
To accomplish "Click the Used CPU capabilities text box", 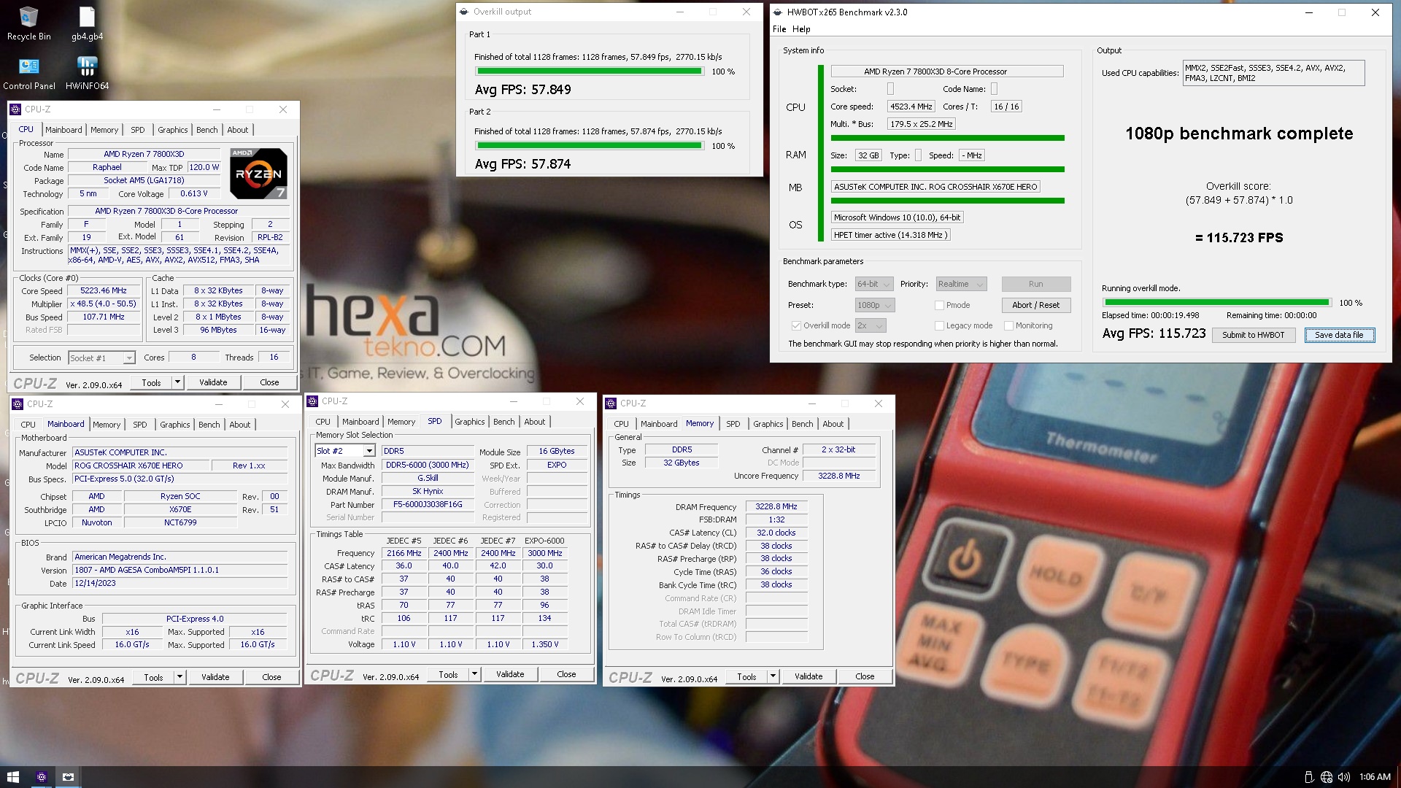I will (x=1273, y=73).
